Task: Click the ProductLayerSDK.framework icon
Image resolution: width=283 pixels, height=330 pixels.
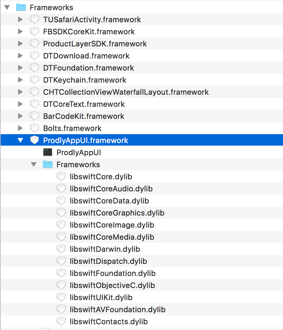Action: (34, 44)
